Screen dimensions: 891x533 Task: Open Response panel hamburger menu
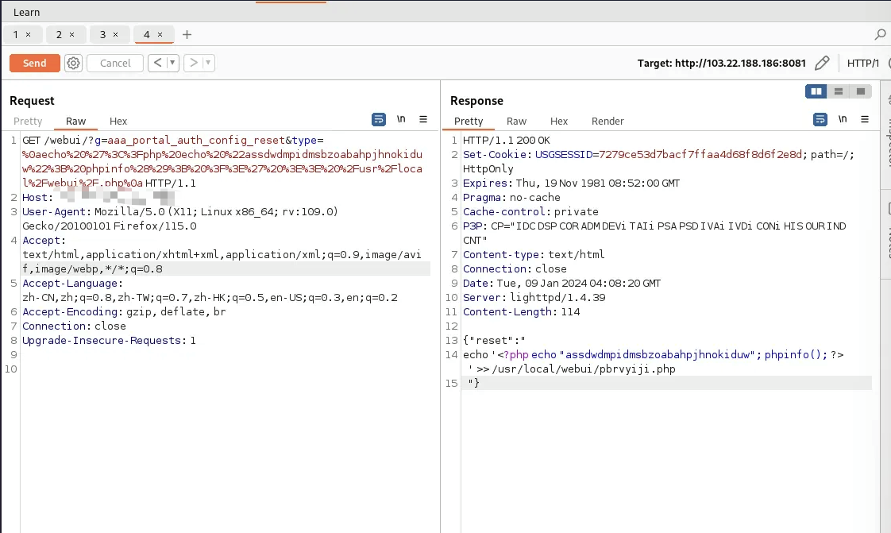(865, 119)
